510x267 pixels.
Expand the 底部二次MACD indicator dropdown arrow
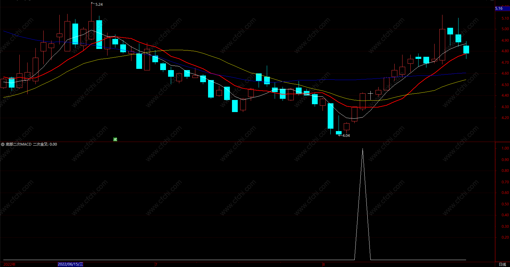coord(3,144)
